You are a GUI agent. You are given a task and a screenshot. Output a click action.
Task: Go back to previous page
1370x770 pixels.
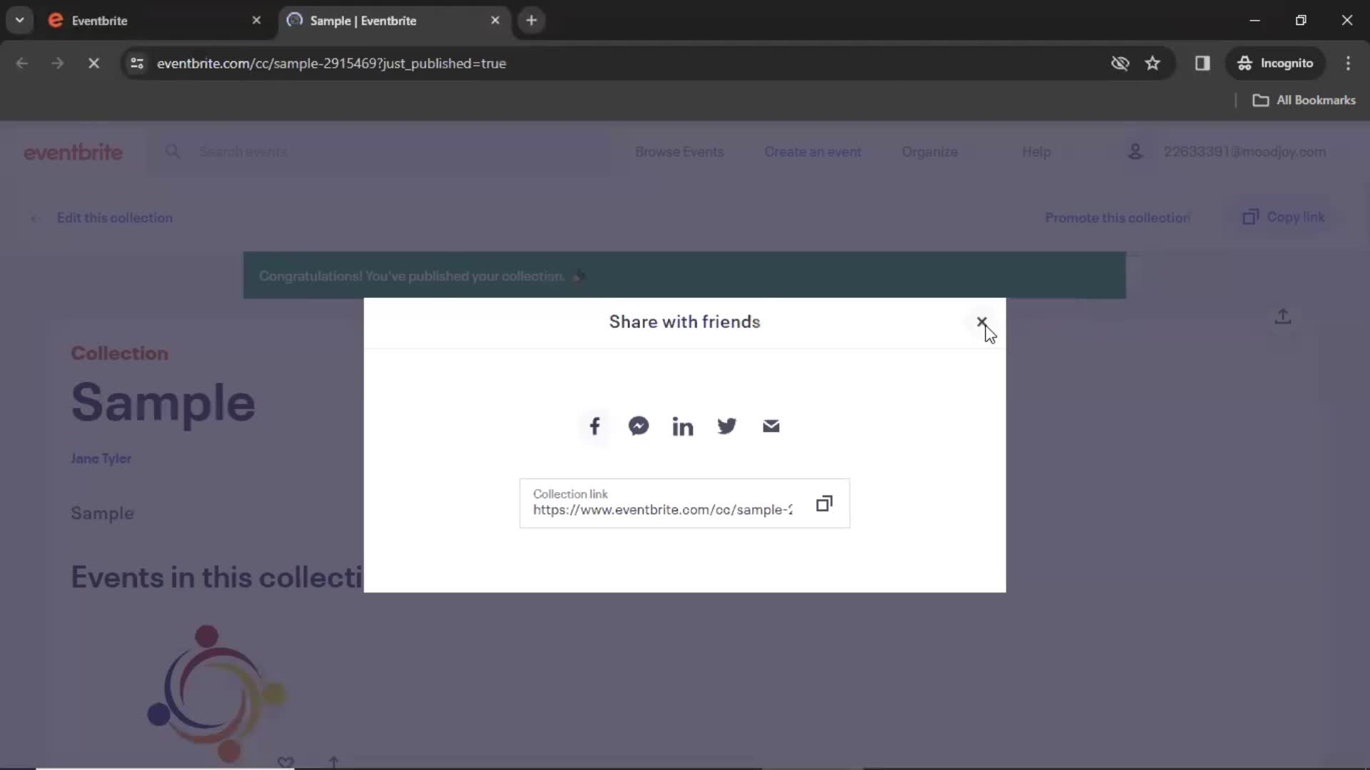pyautogui.click(x=22, y=63)
